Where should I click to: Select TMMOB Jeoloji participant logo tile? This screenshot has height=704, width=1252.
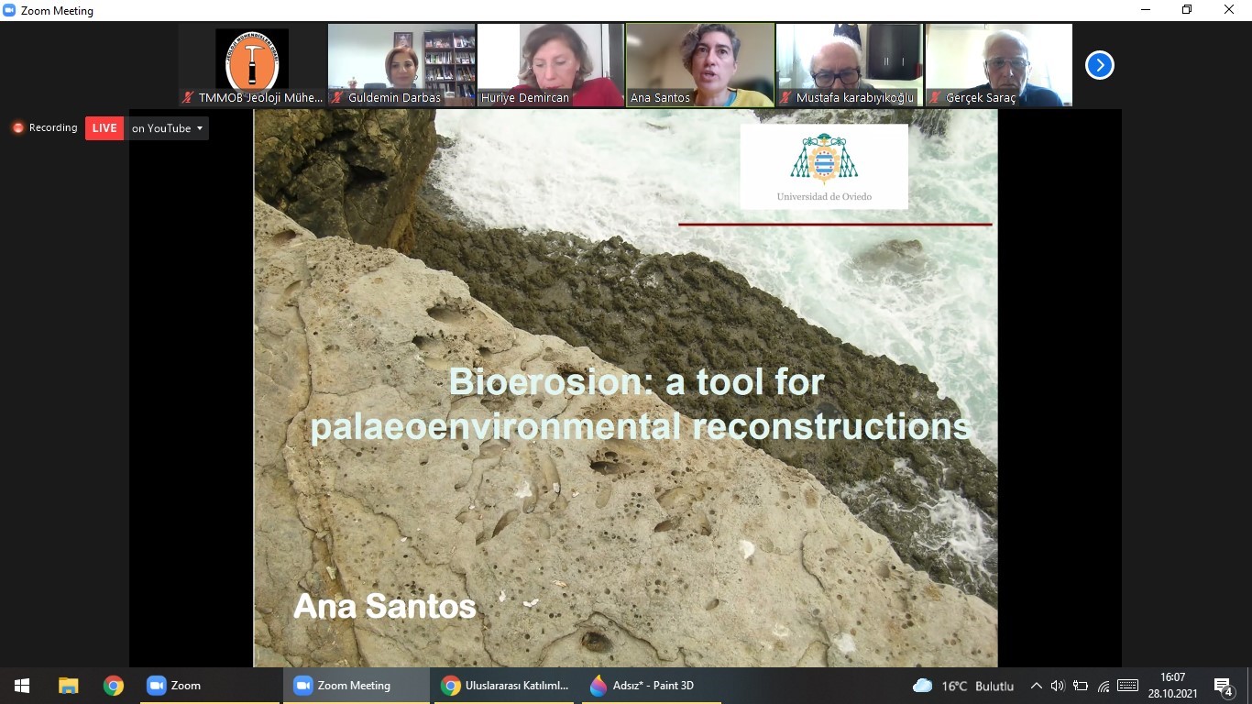point(252,64)
